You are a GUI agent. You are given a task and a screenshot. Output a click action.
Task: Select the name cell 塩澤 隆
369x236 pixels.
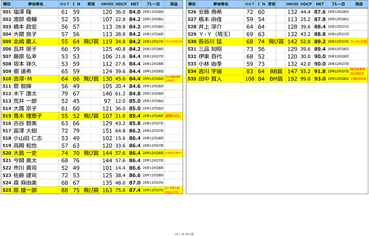pos(25,12)
